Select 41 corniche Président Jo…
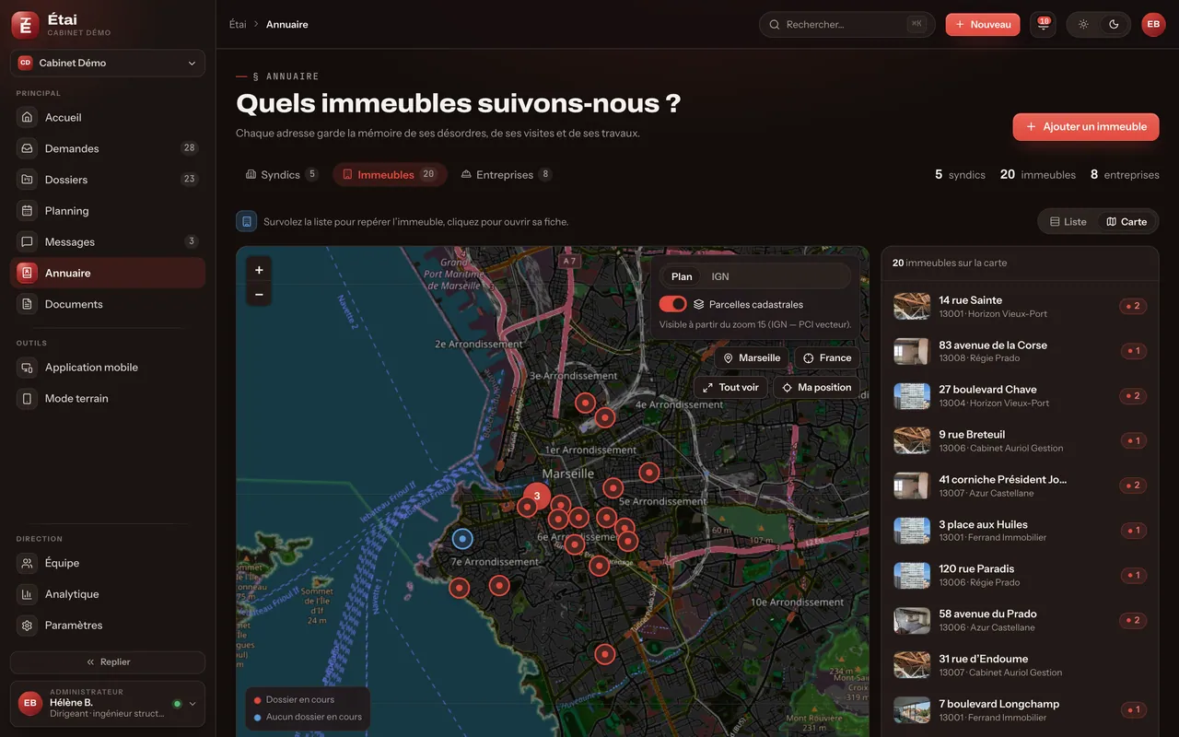 1021,485
